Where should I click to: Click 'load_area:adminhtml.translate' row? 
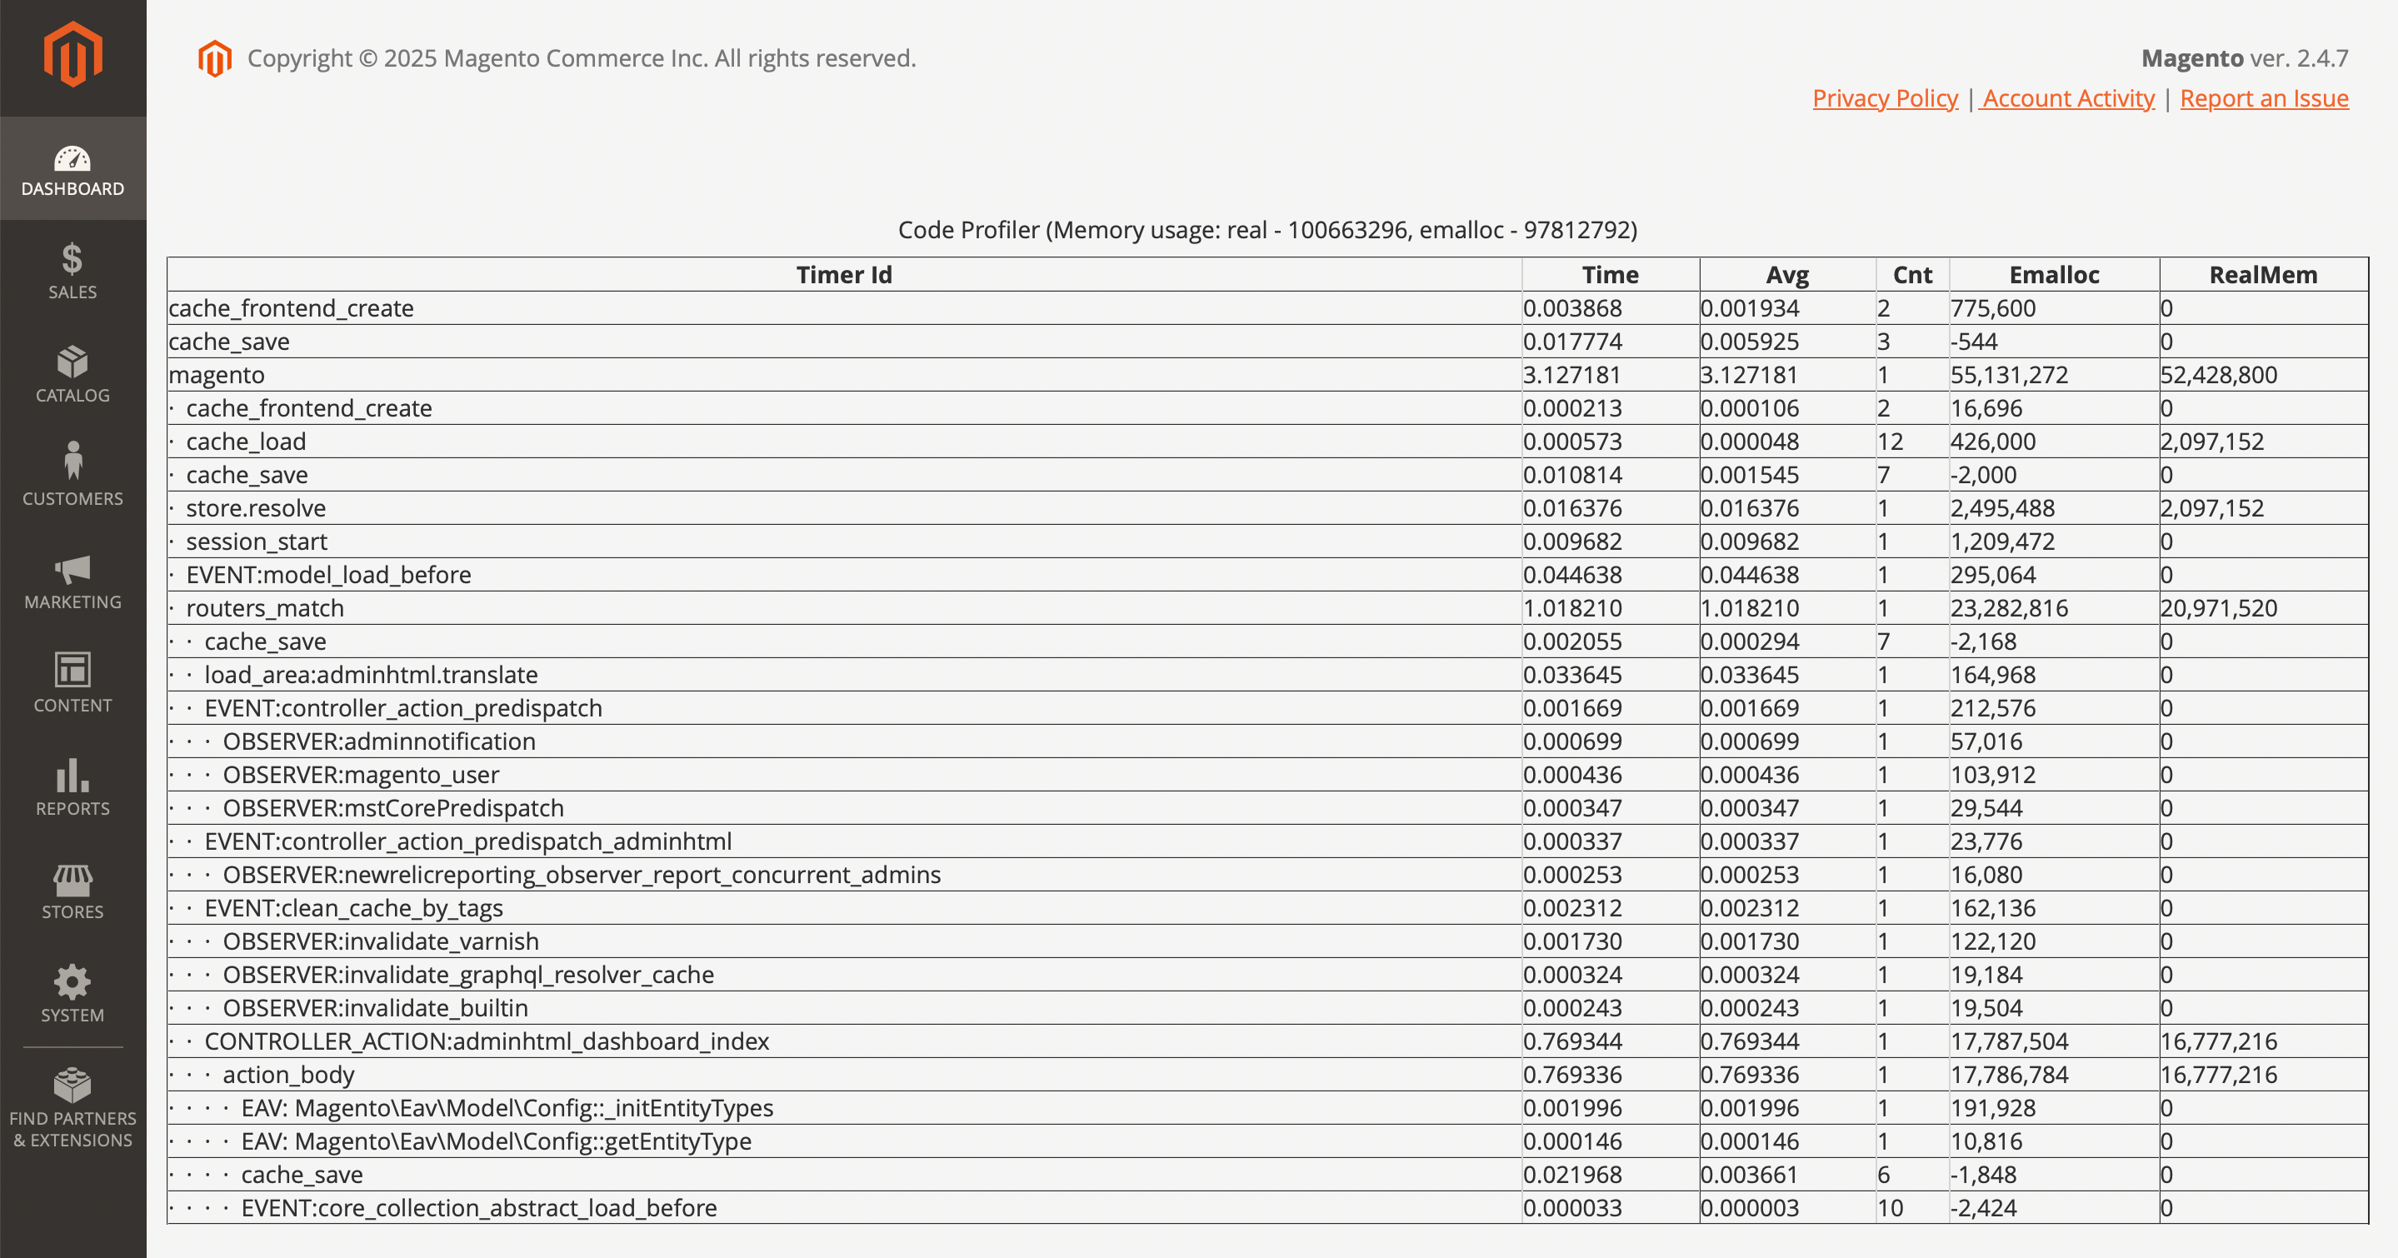point(1268,675)
